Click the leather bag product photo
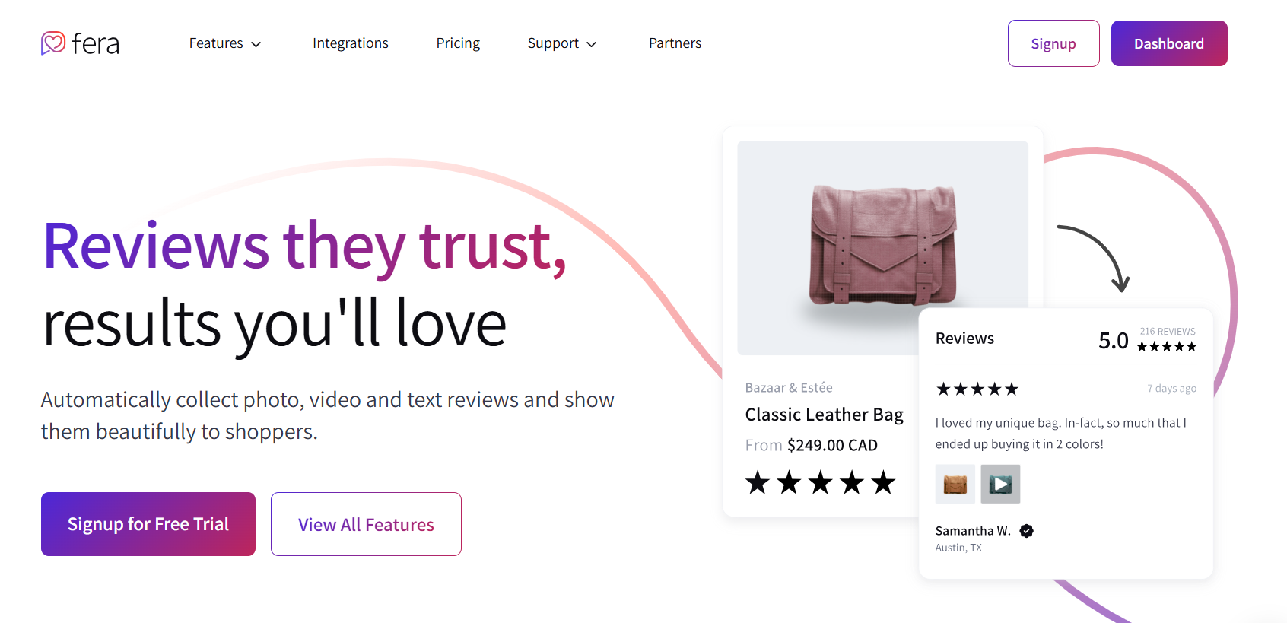This screenshot has width=1287, height=623. tap(882, 245)
